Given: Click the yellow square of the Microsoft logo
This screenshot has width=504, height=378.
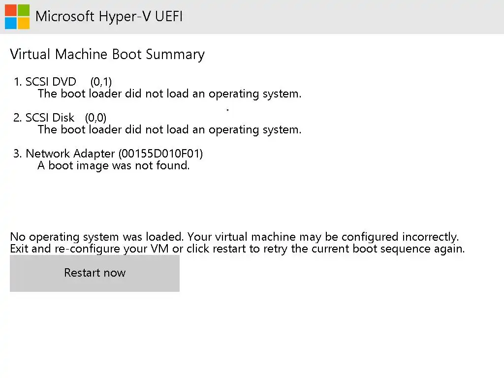Looking at the screenshot, I should tap(23, 23).
